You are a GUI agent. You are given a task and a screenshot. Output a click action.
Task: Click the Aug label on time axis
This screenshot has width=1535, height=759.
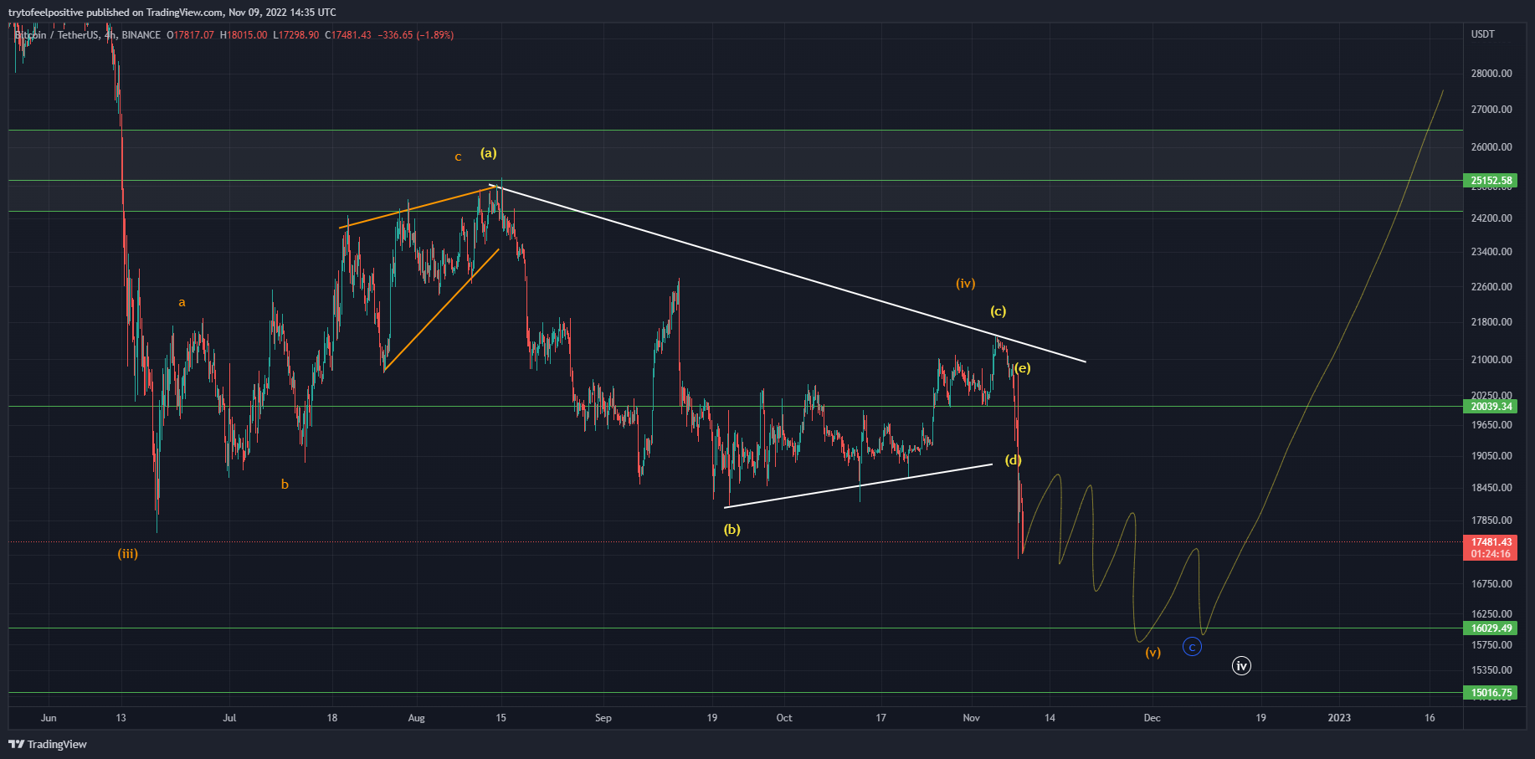pos(416,718)
